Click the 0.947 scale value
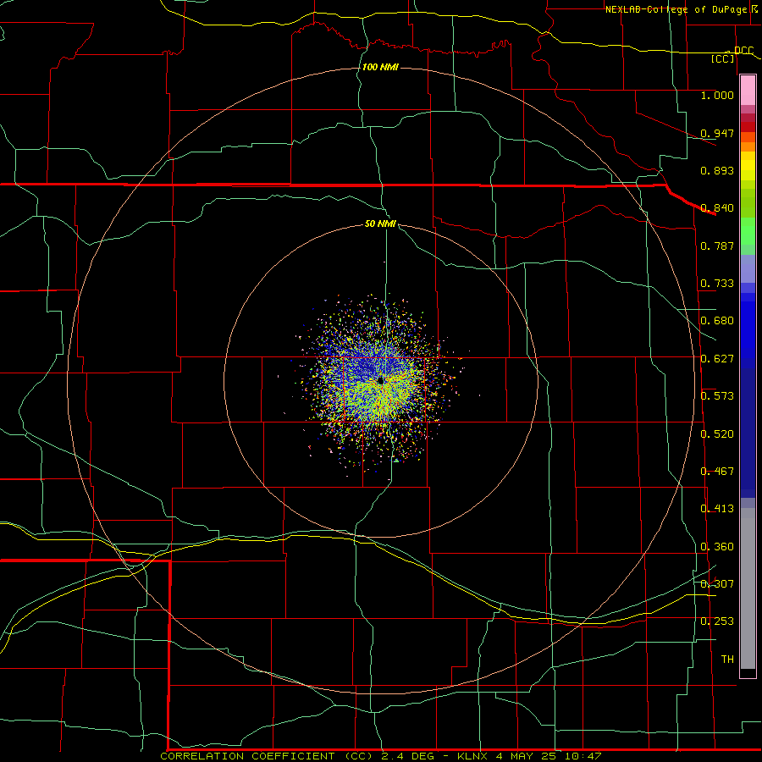 click(x=717, y=133)
